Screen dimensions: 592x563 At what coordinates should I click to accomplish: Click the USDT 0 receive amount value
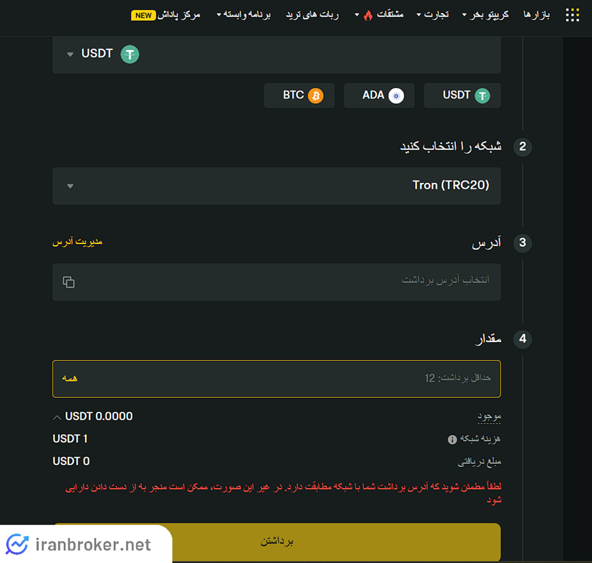71,461
